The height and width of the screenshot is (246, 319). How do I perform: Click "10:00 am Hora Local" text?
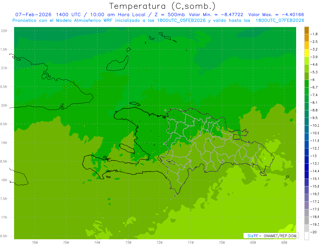click(x=117, y=15)
